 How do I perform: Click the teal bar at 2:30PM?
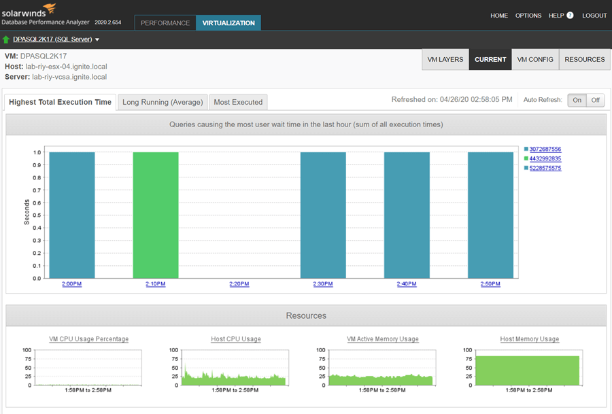pos(323,215)
